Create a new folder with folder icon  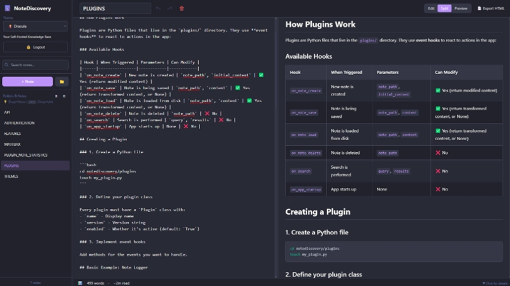pyautogui.click(x=62, y=82)
